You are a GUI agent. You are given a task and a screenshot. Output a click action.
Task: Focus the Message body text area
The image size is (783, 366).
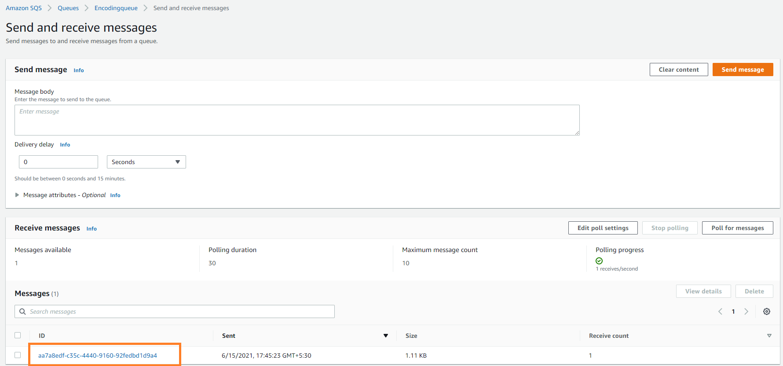click(297, 120)
